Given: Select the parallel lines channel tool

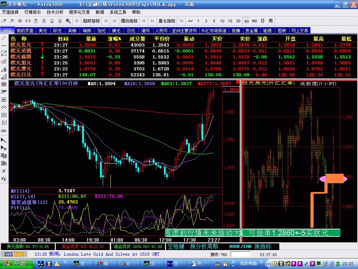Looking at the screenshot, I should pyautogui.click(x=4, y=61).
